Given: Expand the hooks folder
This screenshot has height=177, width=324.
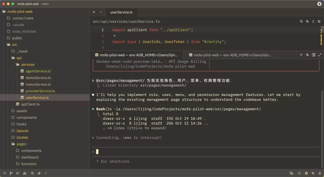Looking at the screenshot, I should [21, 124].
